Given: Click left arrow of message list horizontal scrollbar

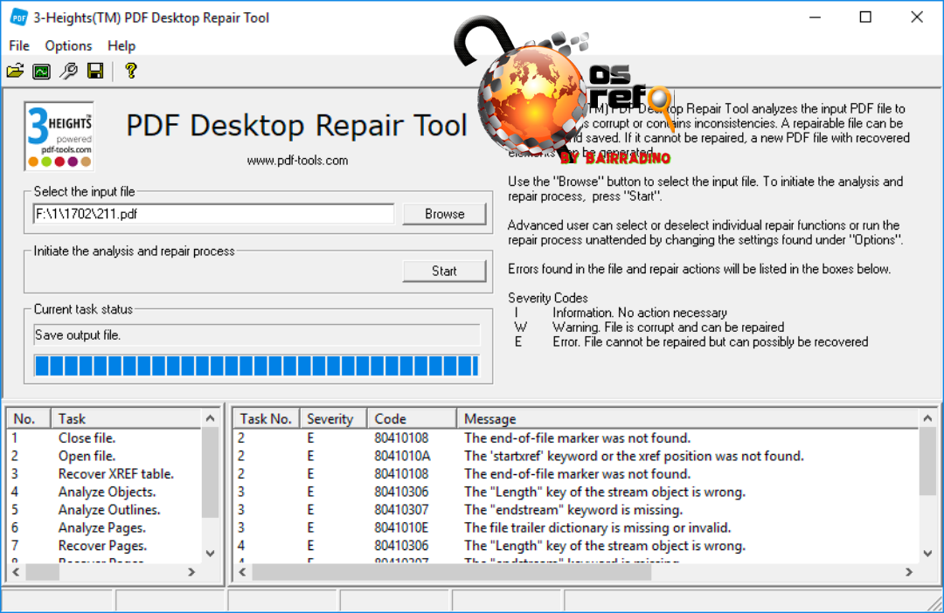Looking at the screenshot, I should pos(243,572).
